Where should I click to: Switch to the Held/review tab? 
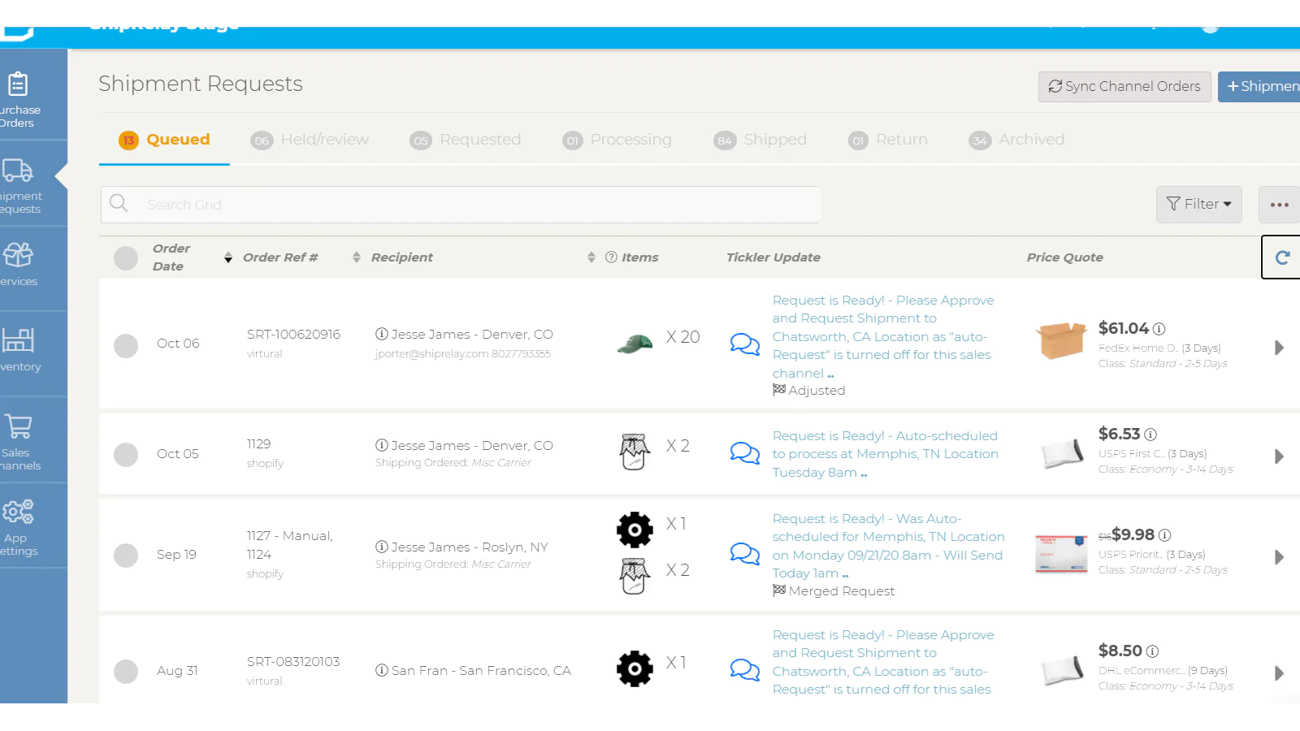[310, 140]
